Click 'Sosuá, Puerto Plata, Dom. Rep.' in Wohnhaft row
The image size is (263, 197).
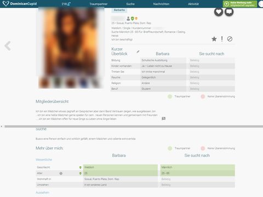[x=102, y=179]
